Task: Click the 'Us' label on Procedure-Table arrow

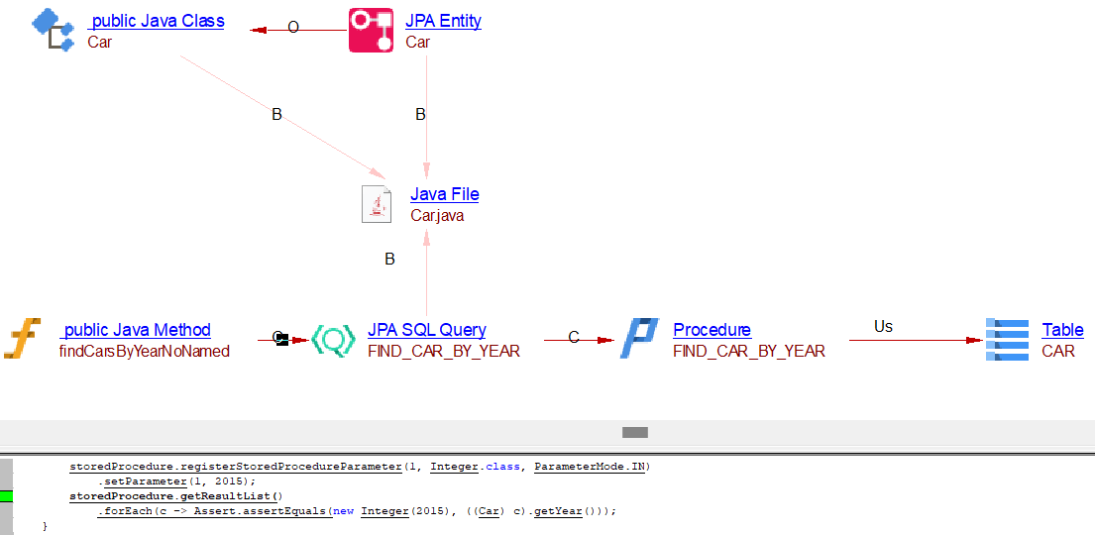Action: 883,326
